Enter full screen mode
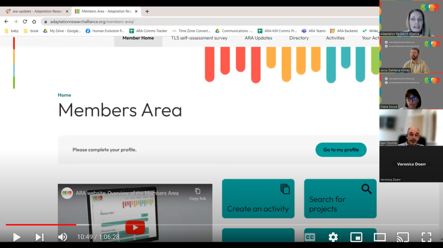The height and width of the screenshot is (248, 443). pos(426,237)
